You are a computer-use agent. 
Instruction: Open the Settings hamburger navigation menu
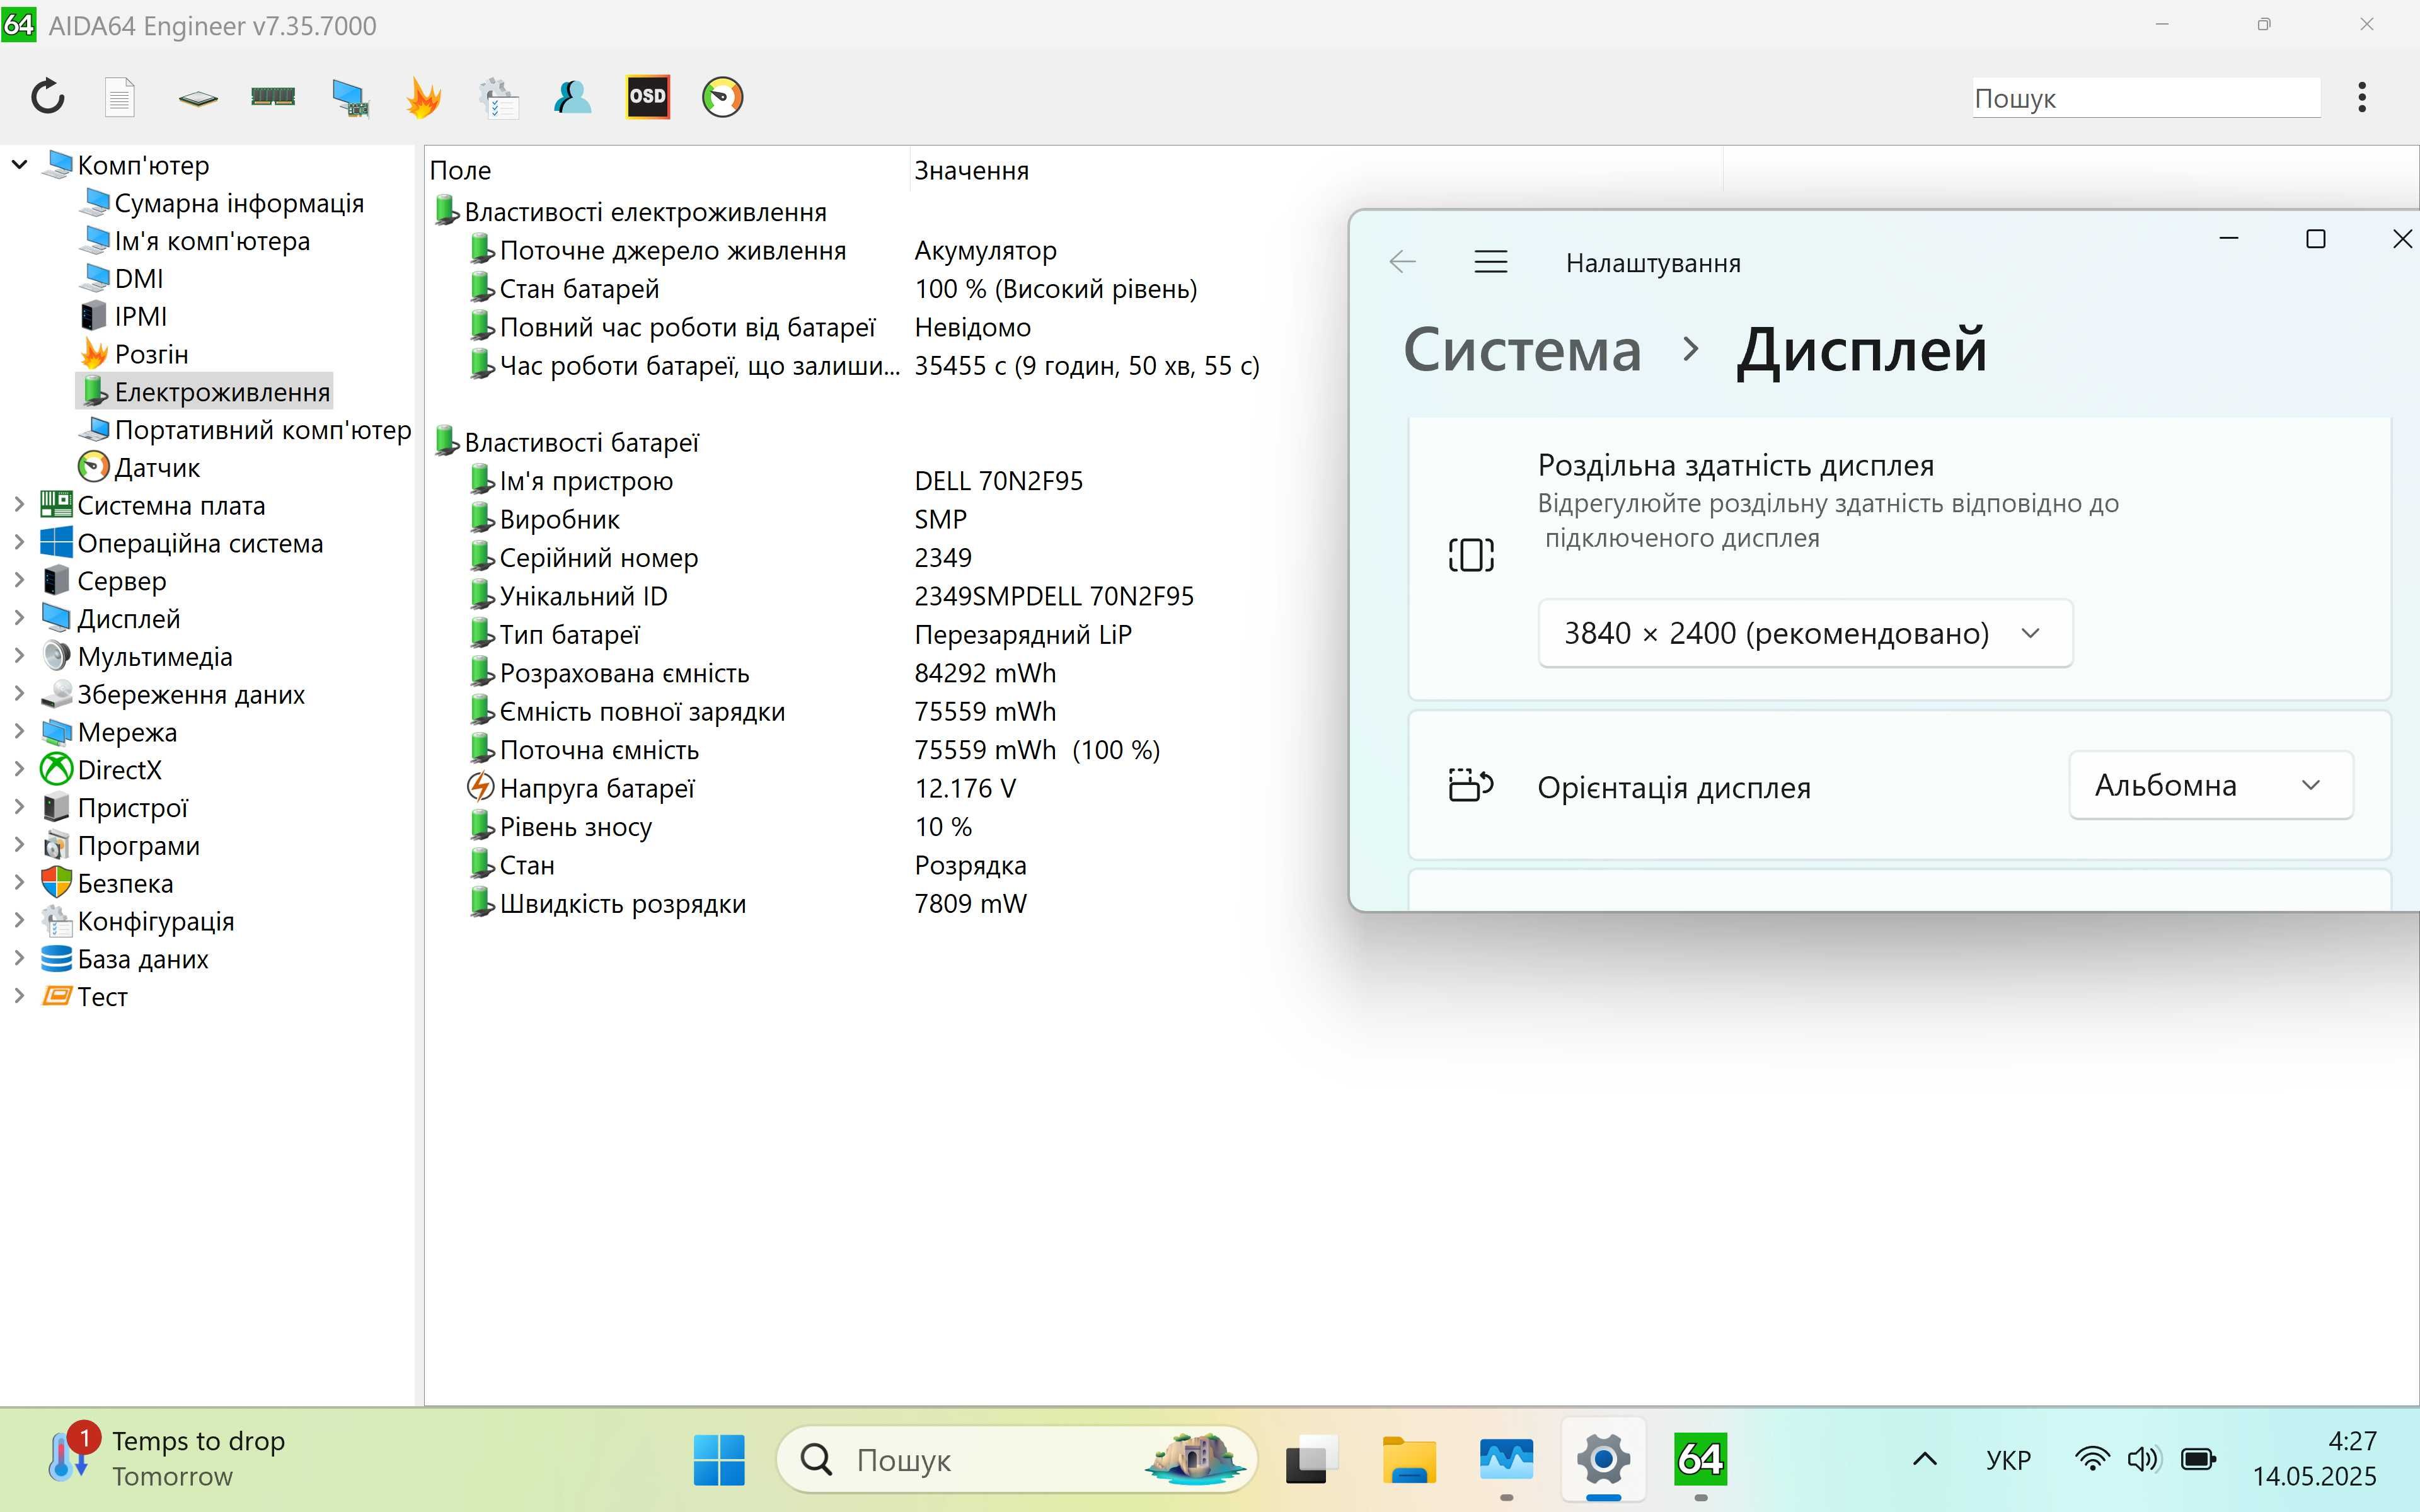1490,262
